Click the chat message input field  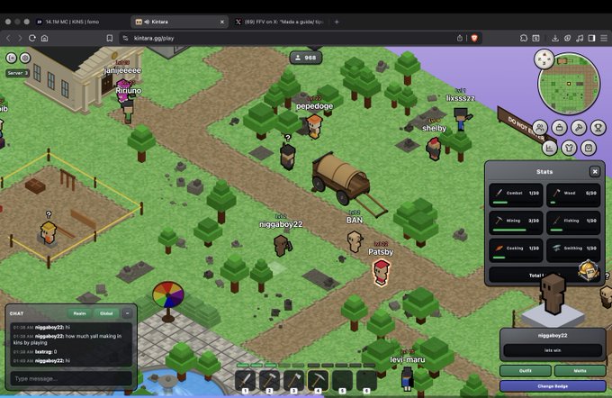click(71, 378)
